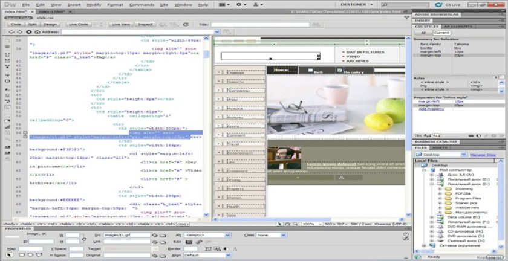The width and height of the screenshot is (508, 261).
Task: Click the Brightness and Contrast icon
Action: click(226, 249)
